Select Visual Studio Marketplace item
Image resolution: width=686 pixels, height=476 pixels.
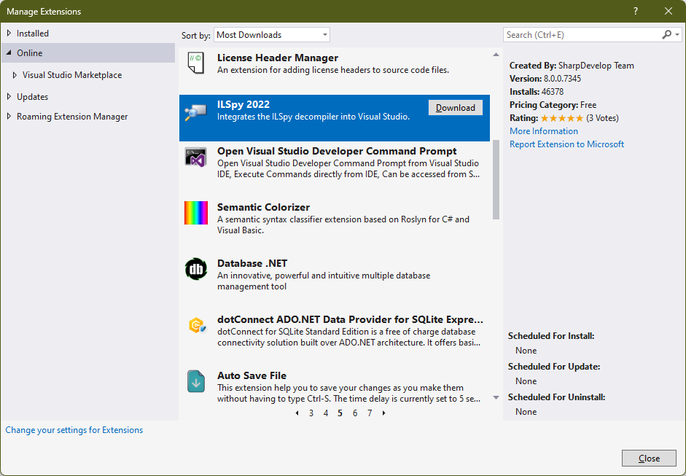[72, 75]
